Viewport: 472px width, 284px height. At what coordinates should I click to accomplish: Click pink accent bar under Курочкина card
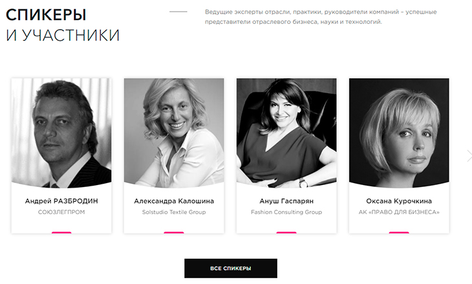[x=399, y=232]
